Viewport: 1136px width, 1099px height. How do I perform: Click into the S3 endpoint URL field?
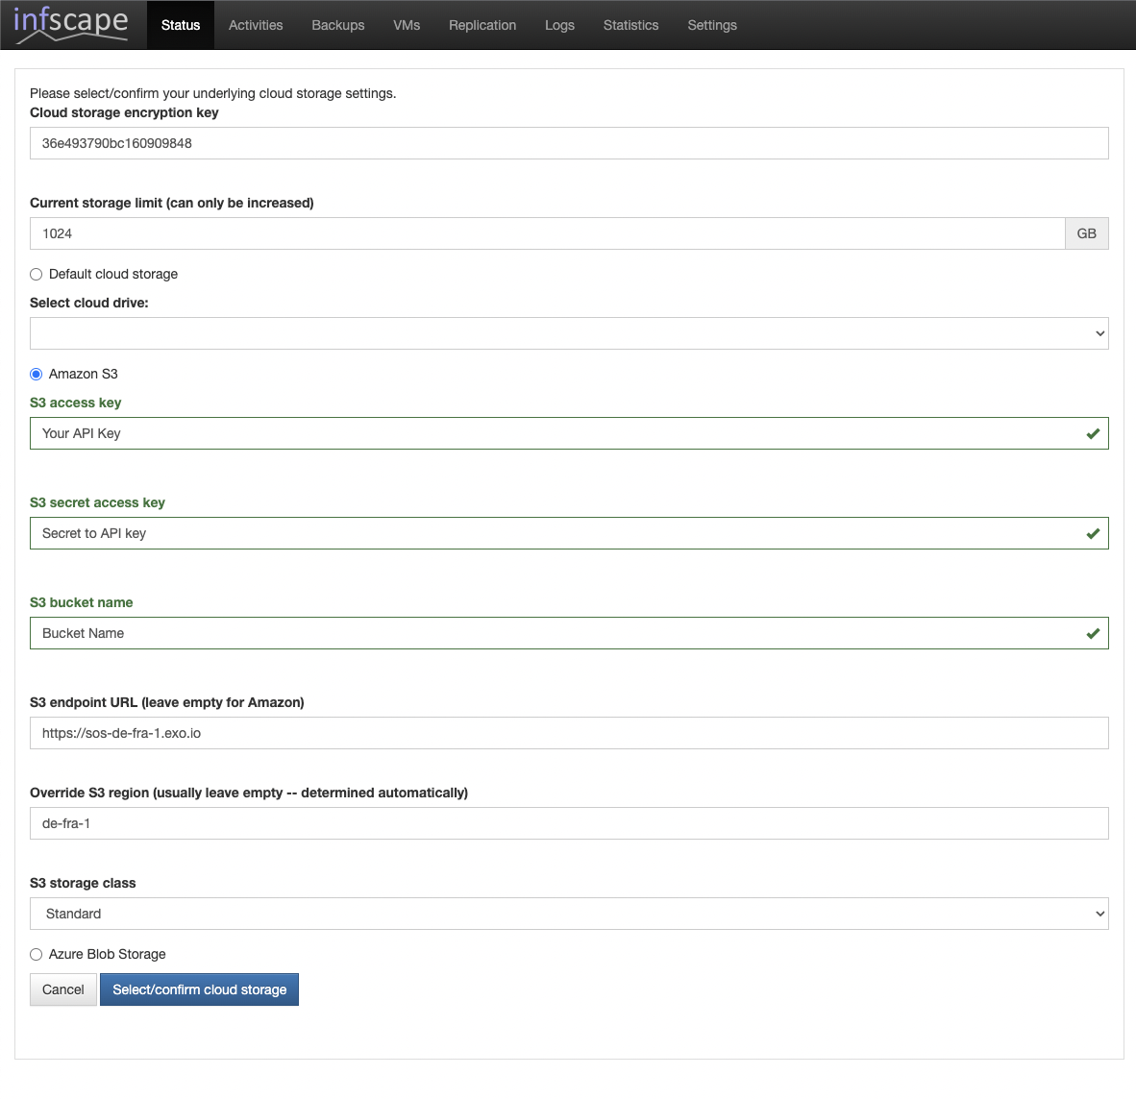(569, 733)
